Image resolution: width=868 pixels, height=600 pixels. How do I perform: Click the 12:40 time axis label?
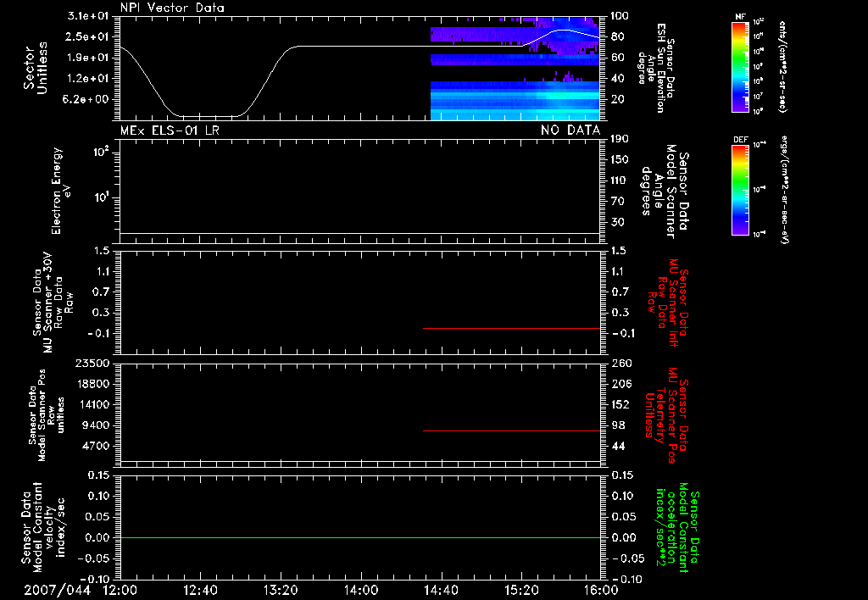(200, 590)
